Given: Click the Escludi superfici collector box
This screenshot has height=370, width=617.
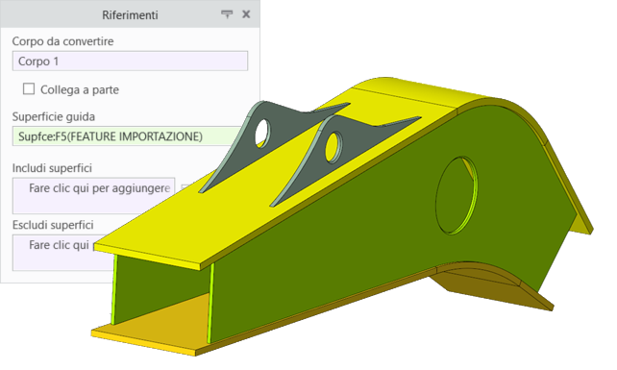Looking at the screenshot, I should click(x=63, y=253).
